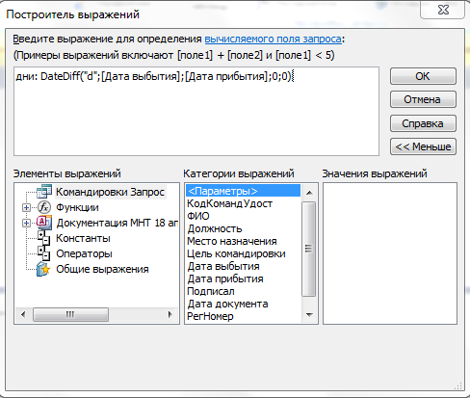
Task: Click the Документация МНТ database icon
Action: pos(44,223)
